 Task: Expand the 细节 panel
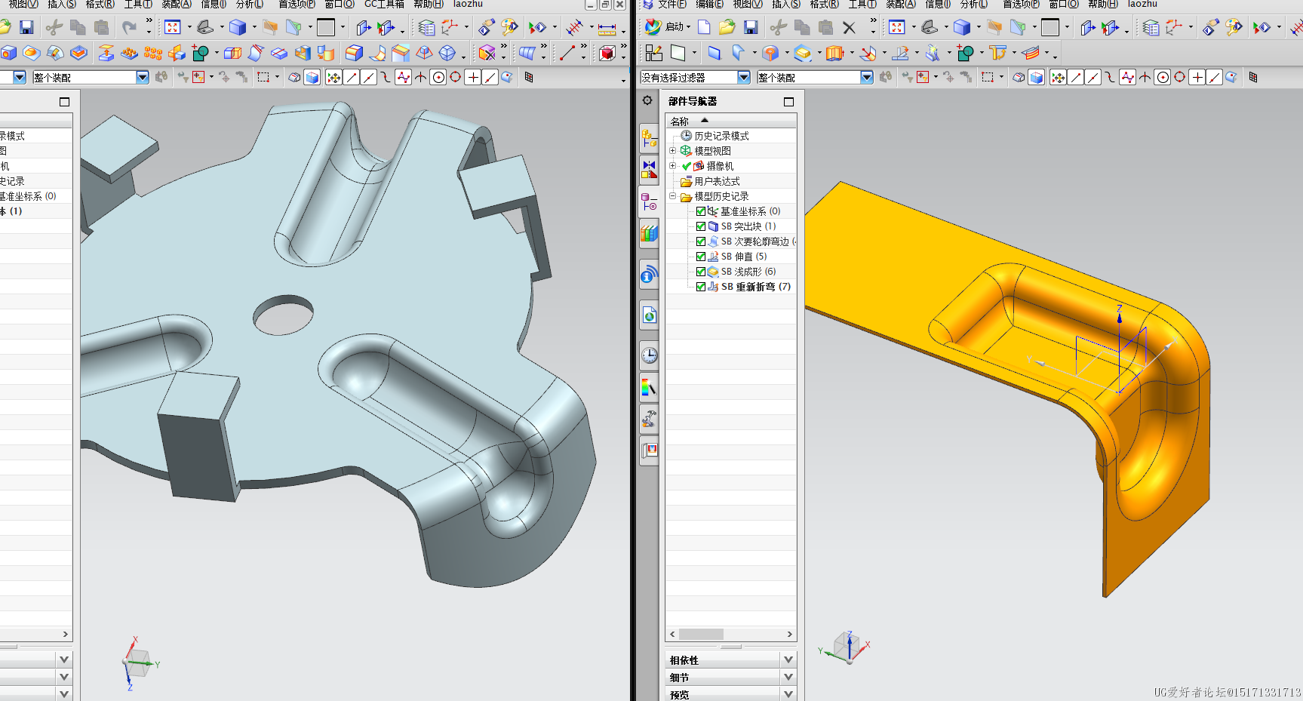click(788, 677)
